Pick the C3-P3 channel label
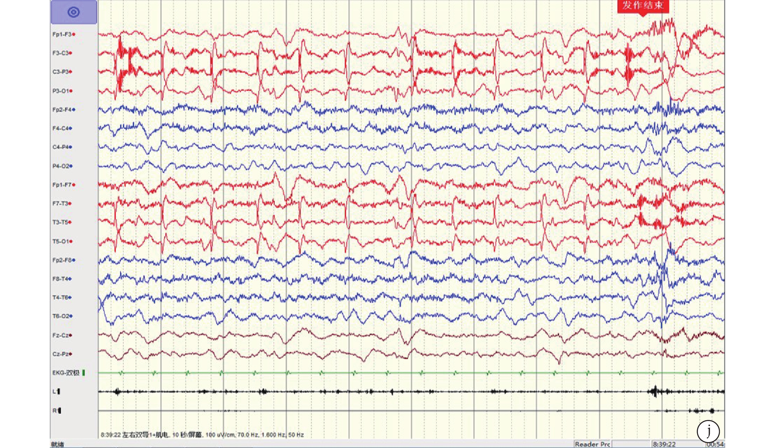Image resolution: width=775 pixels, height=448 pixels. pos(62,72)
